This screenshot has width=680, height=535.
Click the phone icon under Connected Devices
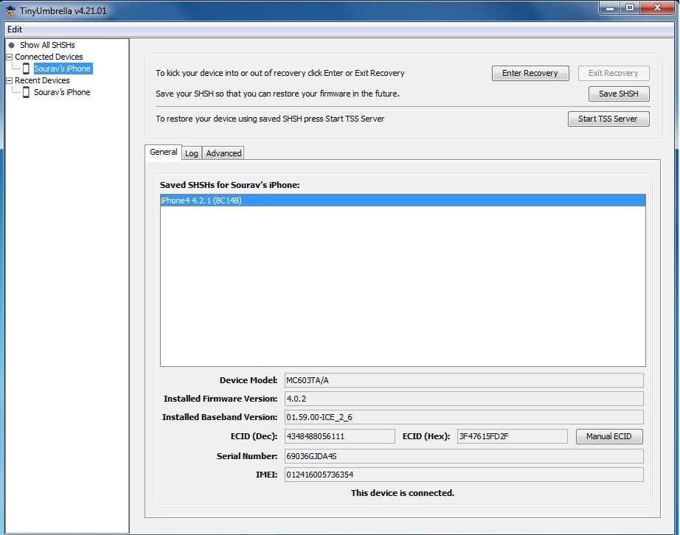pyautogui.click(x=26, y=69)
